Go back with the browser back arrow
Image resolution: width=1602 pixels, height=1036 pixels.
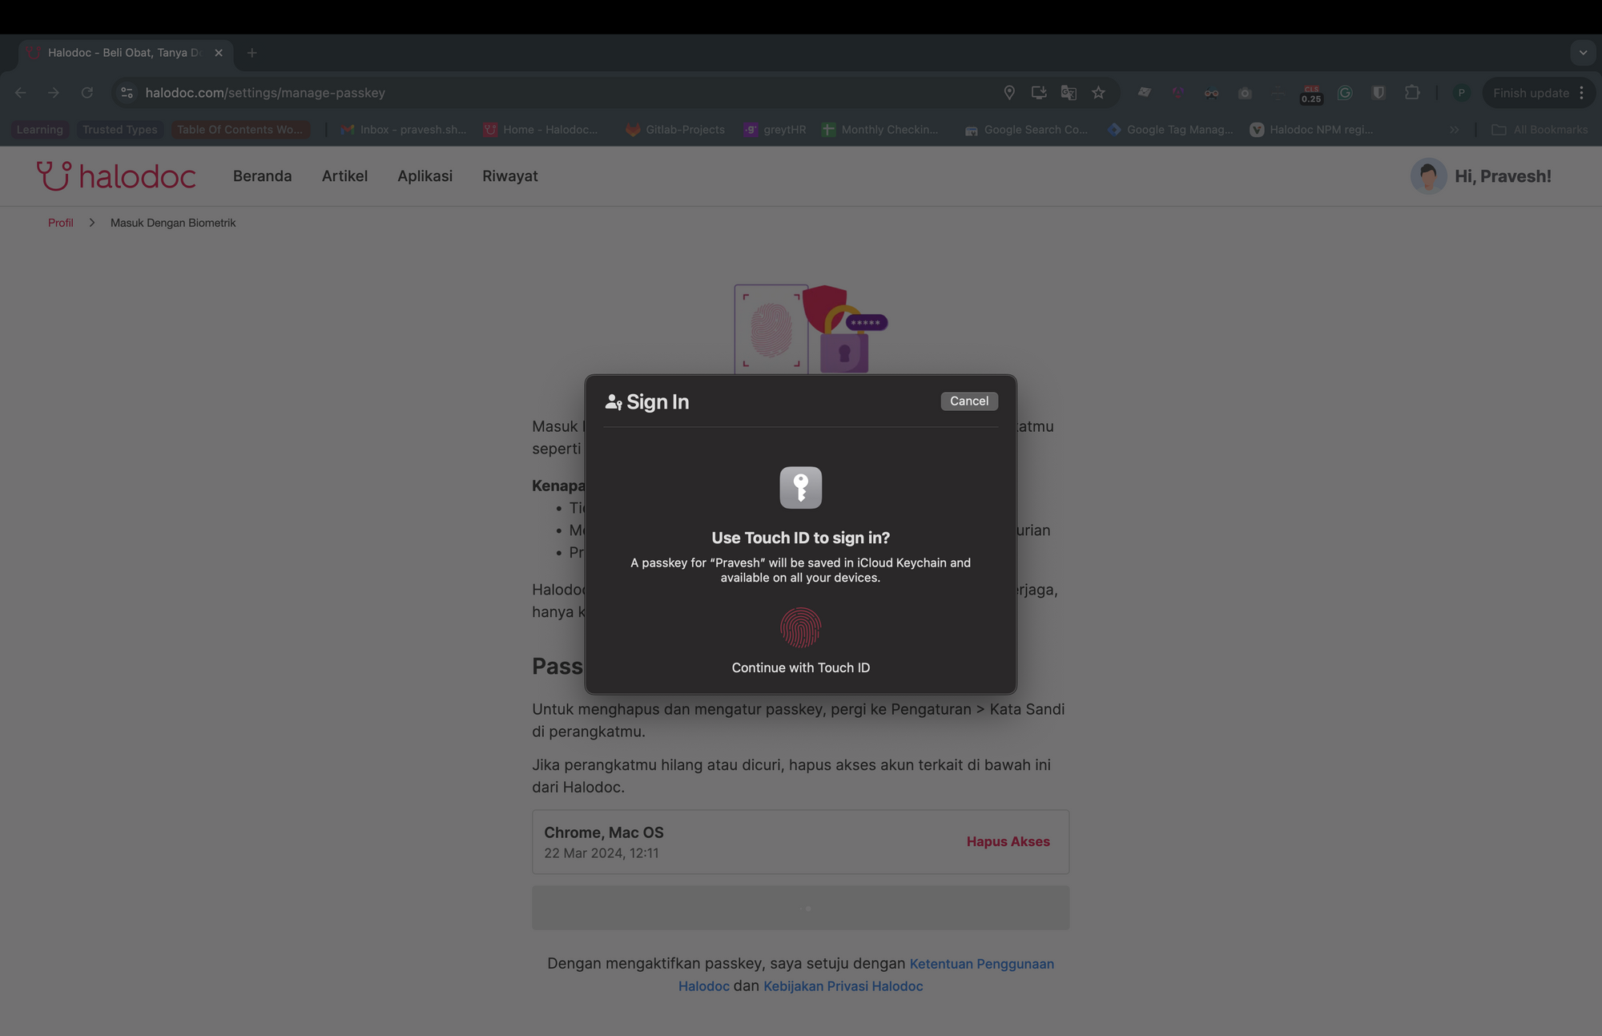click(x=21, y=93)
